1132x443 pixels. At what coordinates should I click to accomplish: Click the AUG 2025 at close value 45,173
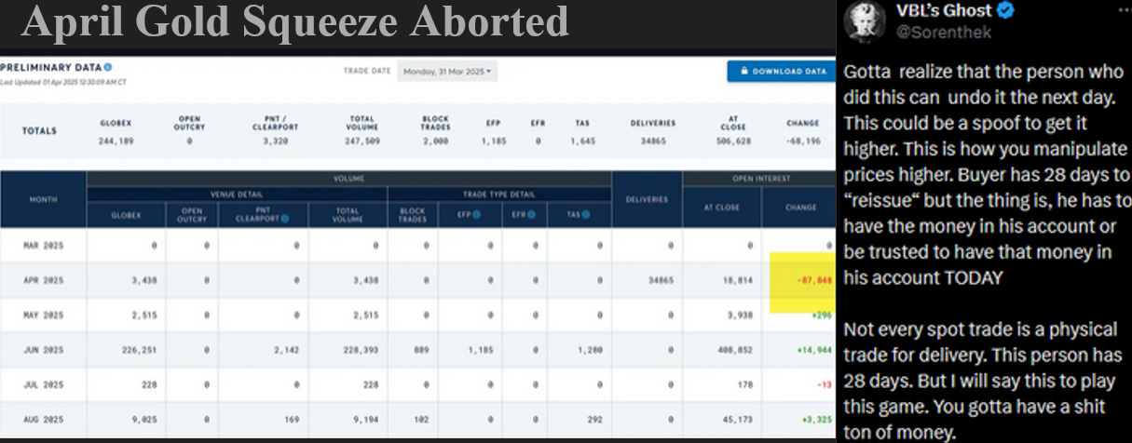(x=736, y=419)
